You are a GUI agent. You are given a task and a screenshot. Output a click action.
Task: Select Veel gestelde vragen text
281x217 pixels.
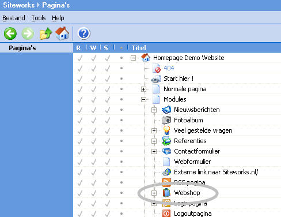click(203, 130)
